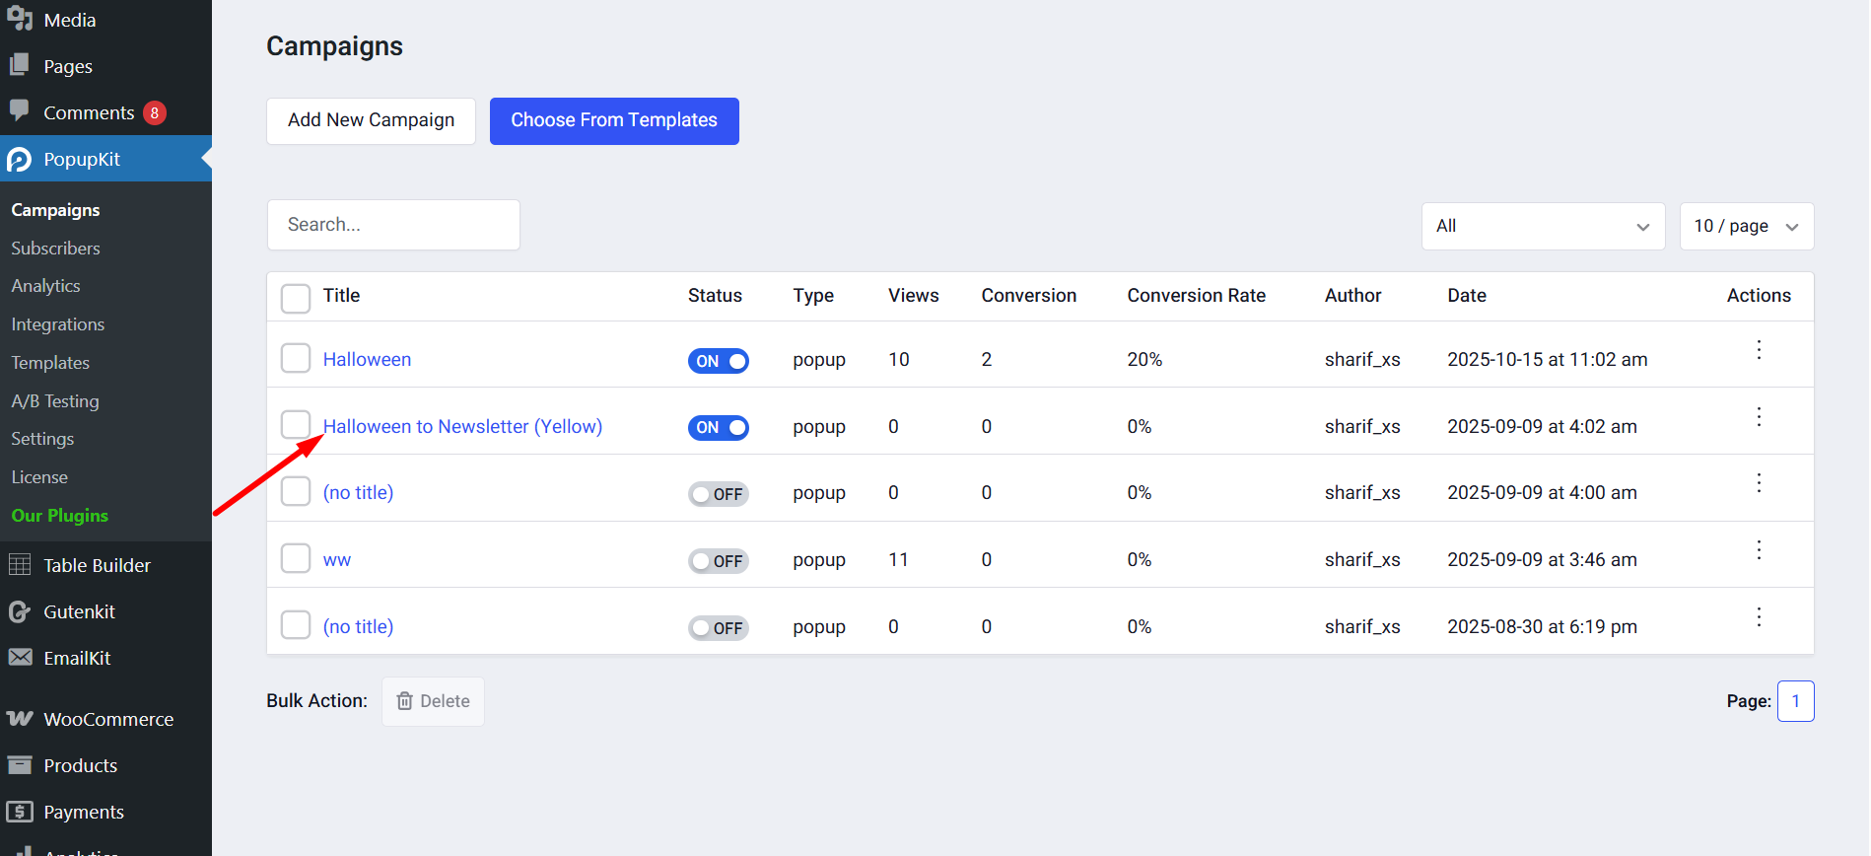Open actions menu for 2025-08-30 campaign
Image resolution: width=1871 pixels, height=856 pixels.
pyautogui.click(x=1759, y=617)
